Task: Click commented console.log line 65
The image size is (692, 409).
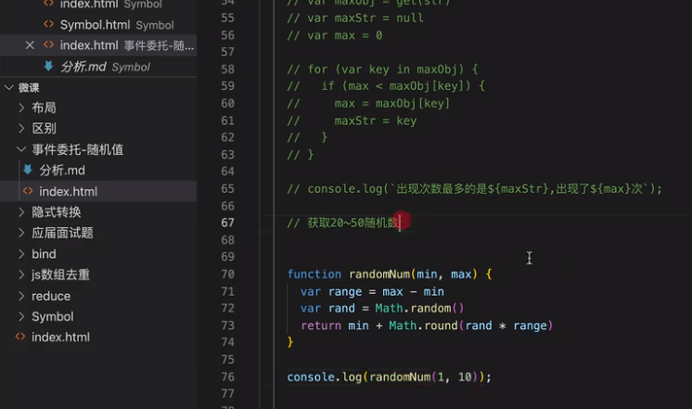Action: tap(474, 189)
